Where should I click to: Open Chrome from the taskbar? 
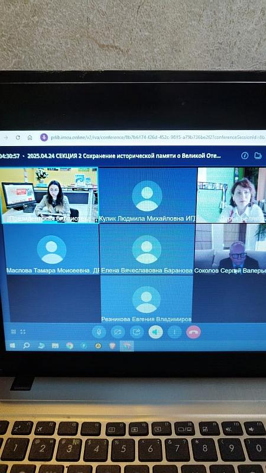click(x=69, y=346)
